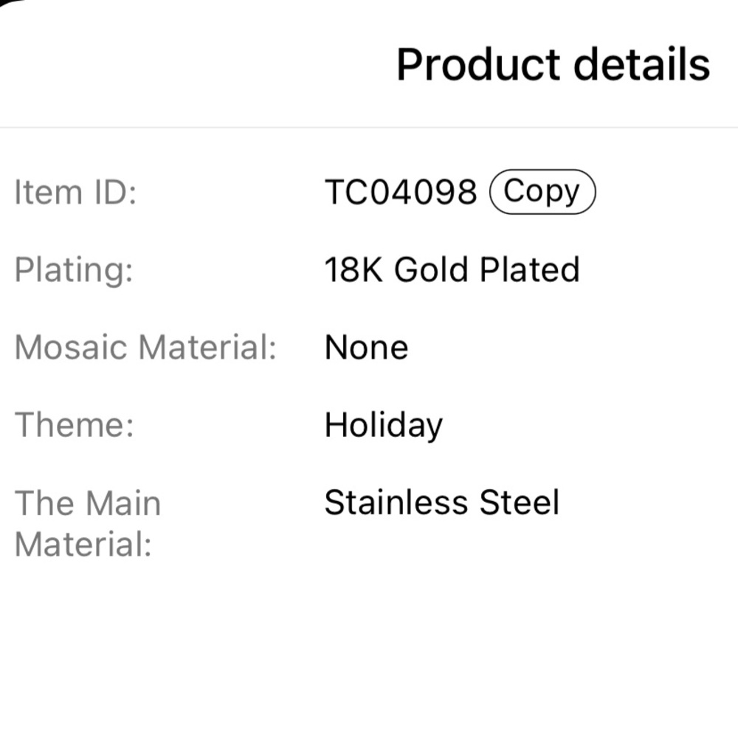This screenshot has height=738, width=738.
Task: Select the 18K Gold Plated value
Action: click(x=452, y=269)
